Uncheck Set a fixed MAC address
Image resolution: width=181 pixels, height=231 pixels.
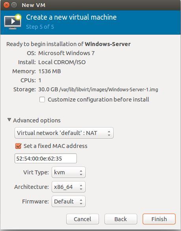click(x=18, y=146)
